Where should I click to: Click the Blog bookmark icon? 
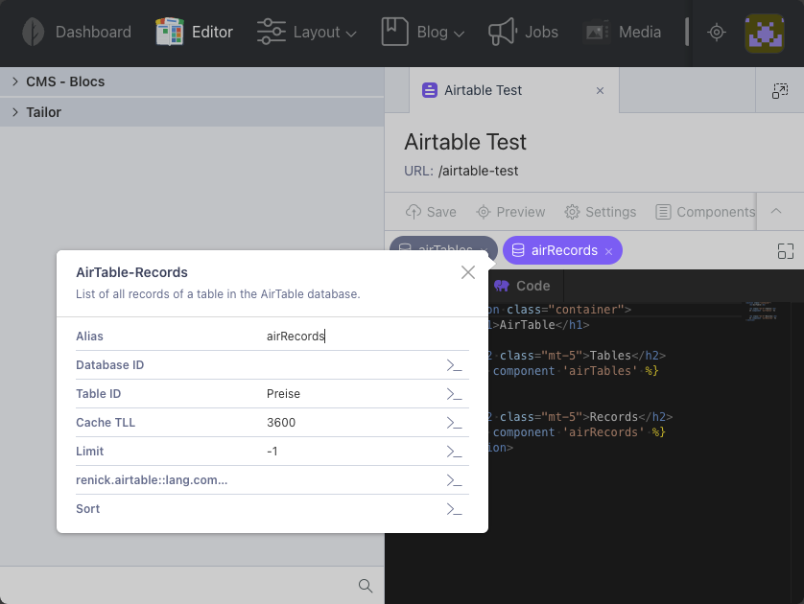[x=394, y=32]
